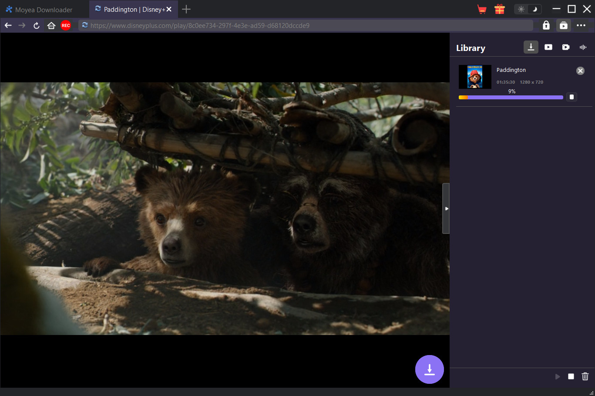Switch to light theme sun icon
The image size is (595, 396).
click(521, 9)
